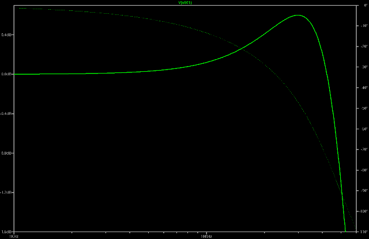Click the -1.6dB label at bottom left
369x239 pixels.
click(7, 230)
